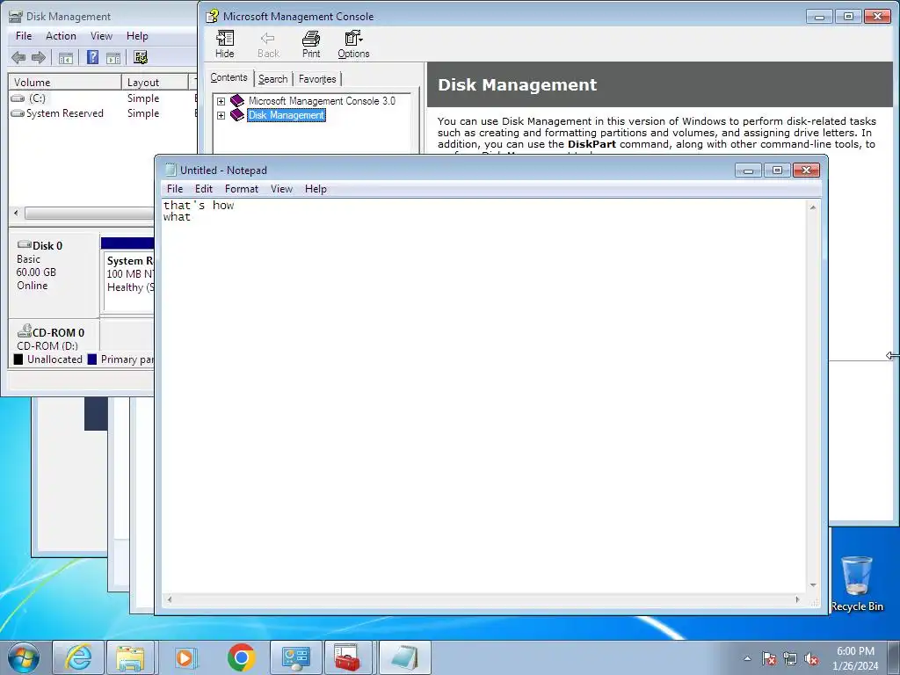Launch Internet Explorer from the taskbar

click(78, 657)
